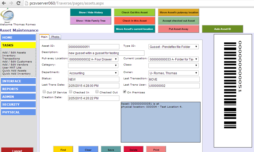Click Add / Edit Assets link
This screenshot has height=152, width=254.
tap(14, 53)
